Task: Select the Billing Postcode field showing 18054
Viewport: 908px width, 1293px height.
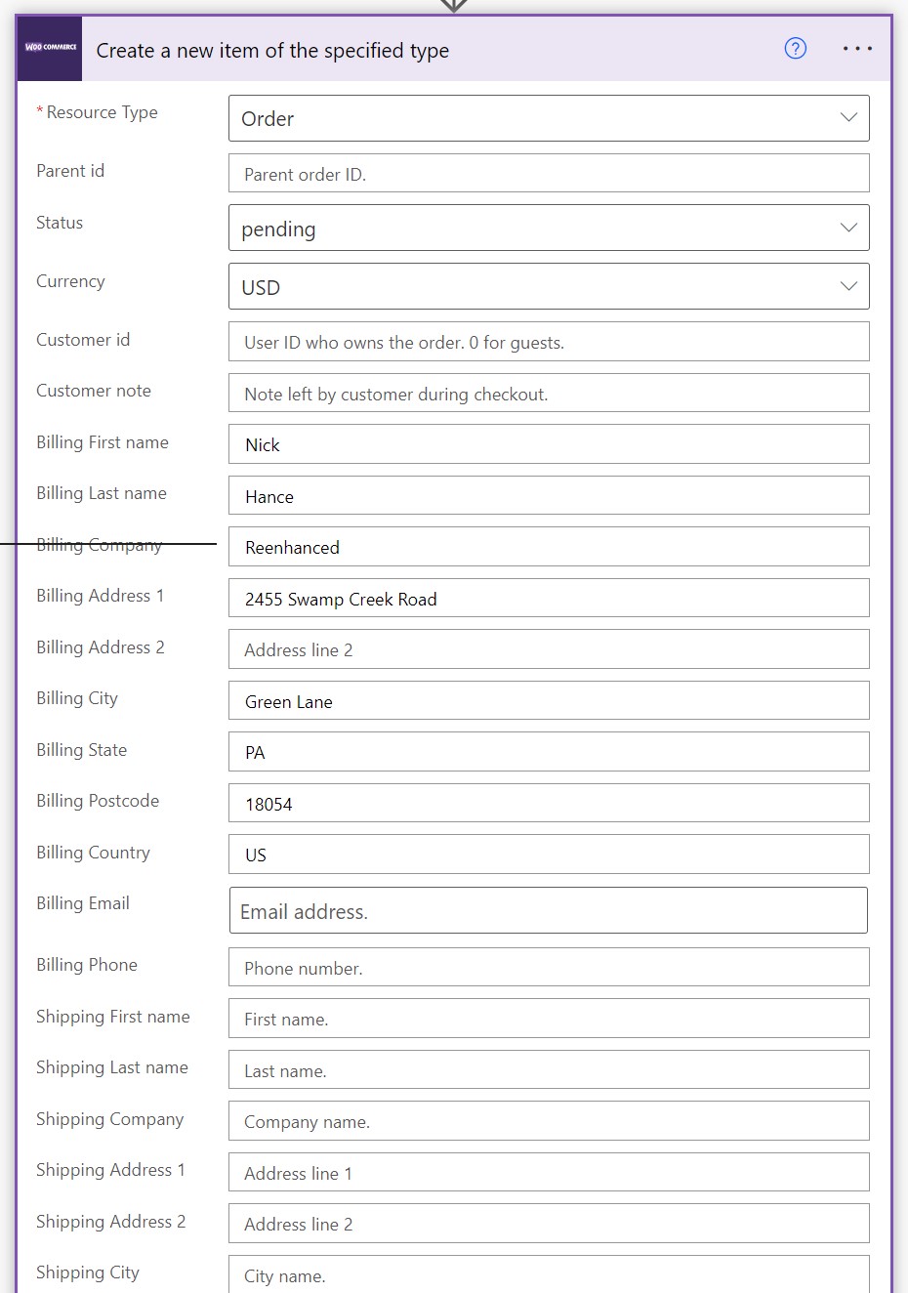Action: pyautogui.click(x=548, y=802)
